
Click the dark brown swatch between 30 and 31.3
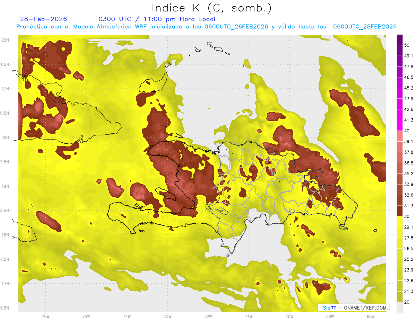(400, 211)
